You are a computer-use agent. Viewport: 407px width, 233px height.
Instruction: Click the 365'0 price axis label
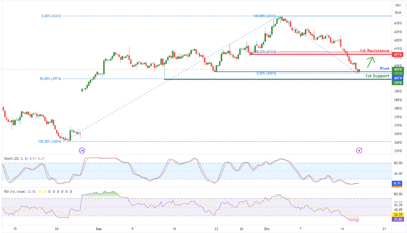pyautogui.click(x=398, y=134)
